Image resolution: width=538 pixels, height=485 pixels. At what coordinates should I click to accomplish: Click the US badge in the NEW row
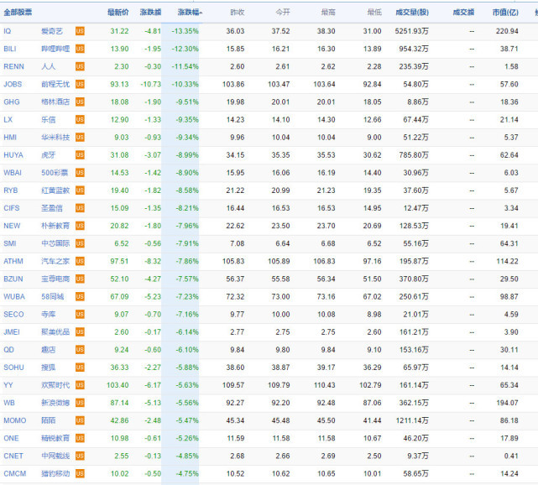(x=80, y=226)
